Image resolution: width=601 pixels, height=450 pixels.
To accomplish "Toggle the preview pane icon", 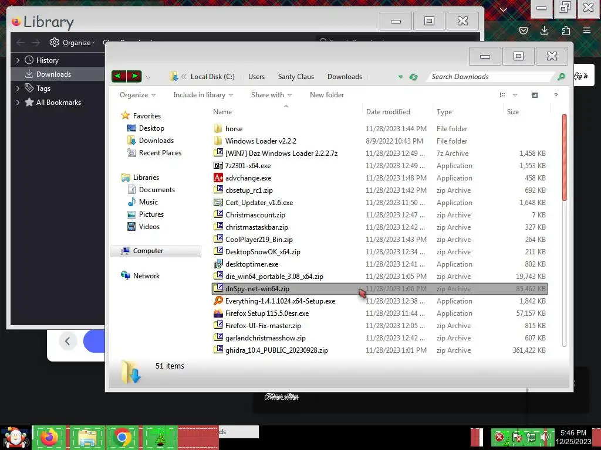I will pos(535,96).
